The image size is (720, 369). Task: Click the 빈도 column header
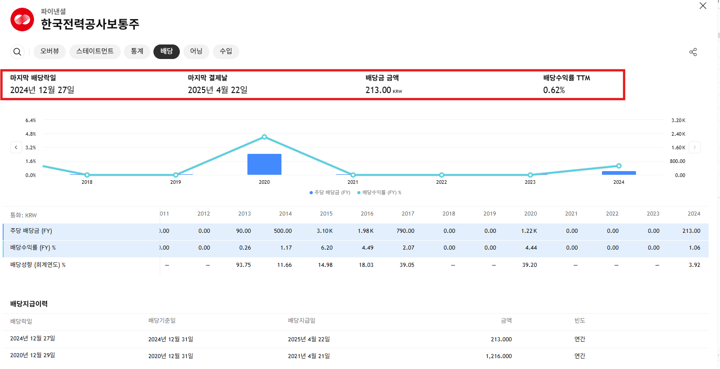click(x=580, y=320)
